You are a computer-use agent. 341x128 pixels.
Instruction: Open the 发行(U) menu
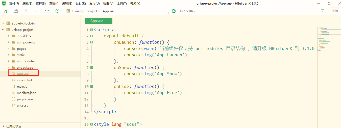coord(94,4)
